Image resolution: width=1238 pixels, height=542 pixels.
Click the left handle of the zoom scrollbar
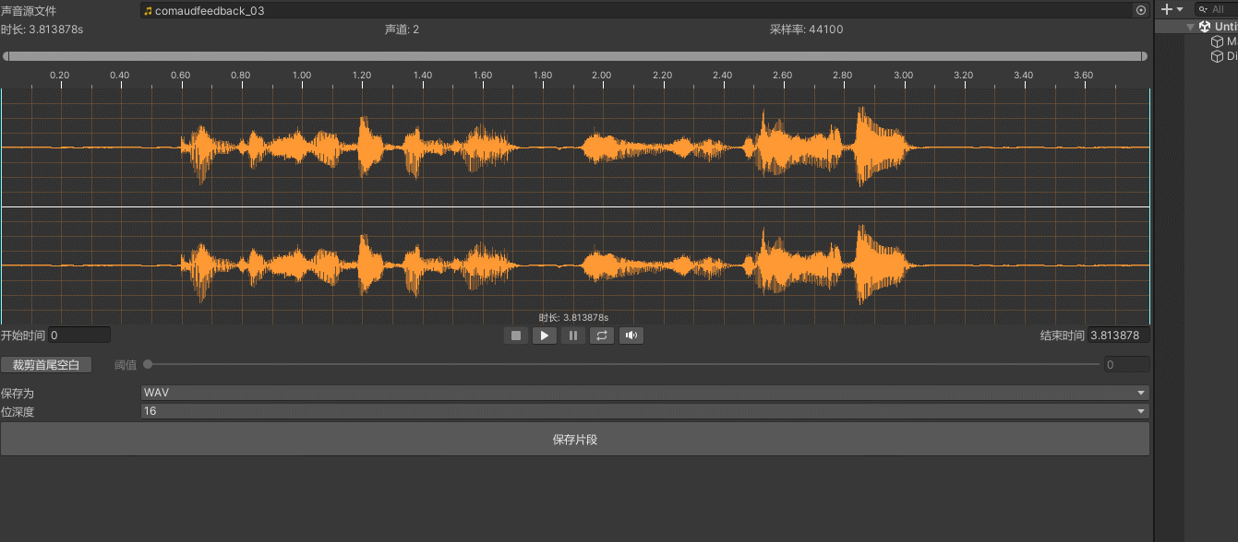6,56
